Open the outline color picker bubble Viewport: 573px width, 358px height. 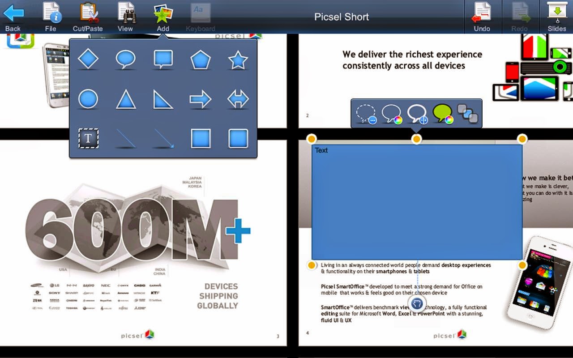point(392,114)
